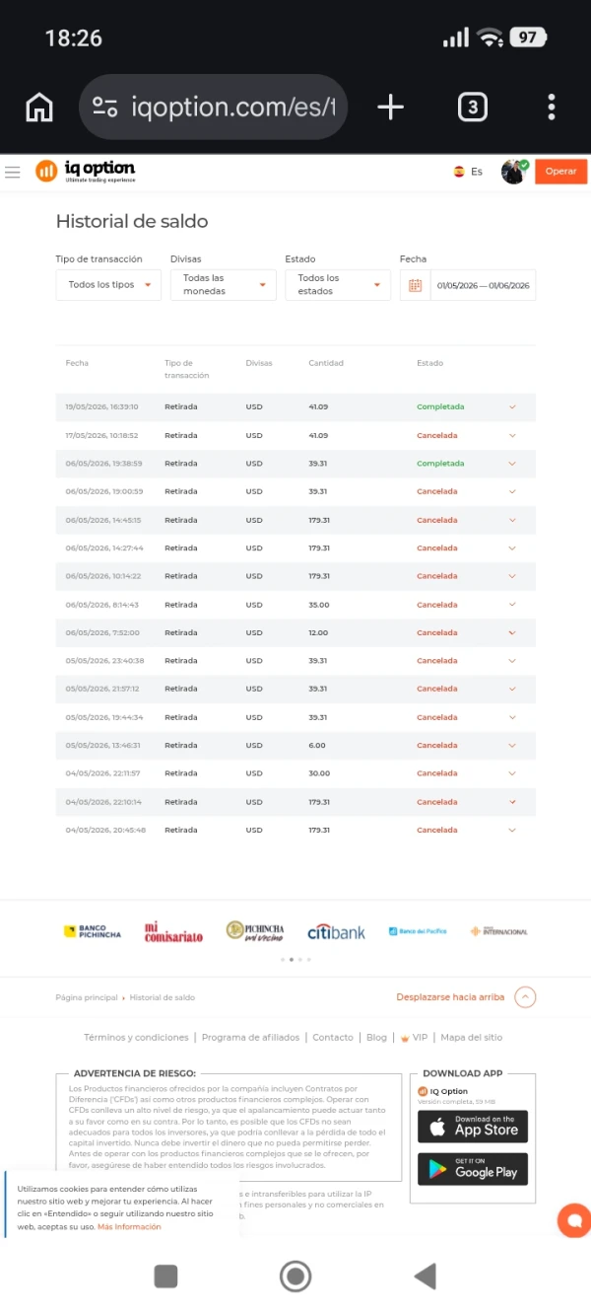Open the hamburger menu icon
The width and height of the screenshot is (591, 1315).
click(x=12, y=172)
